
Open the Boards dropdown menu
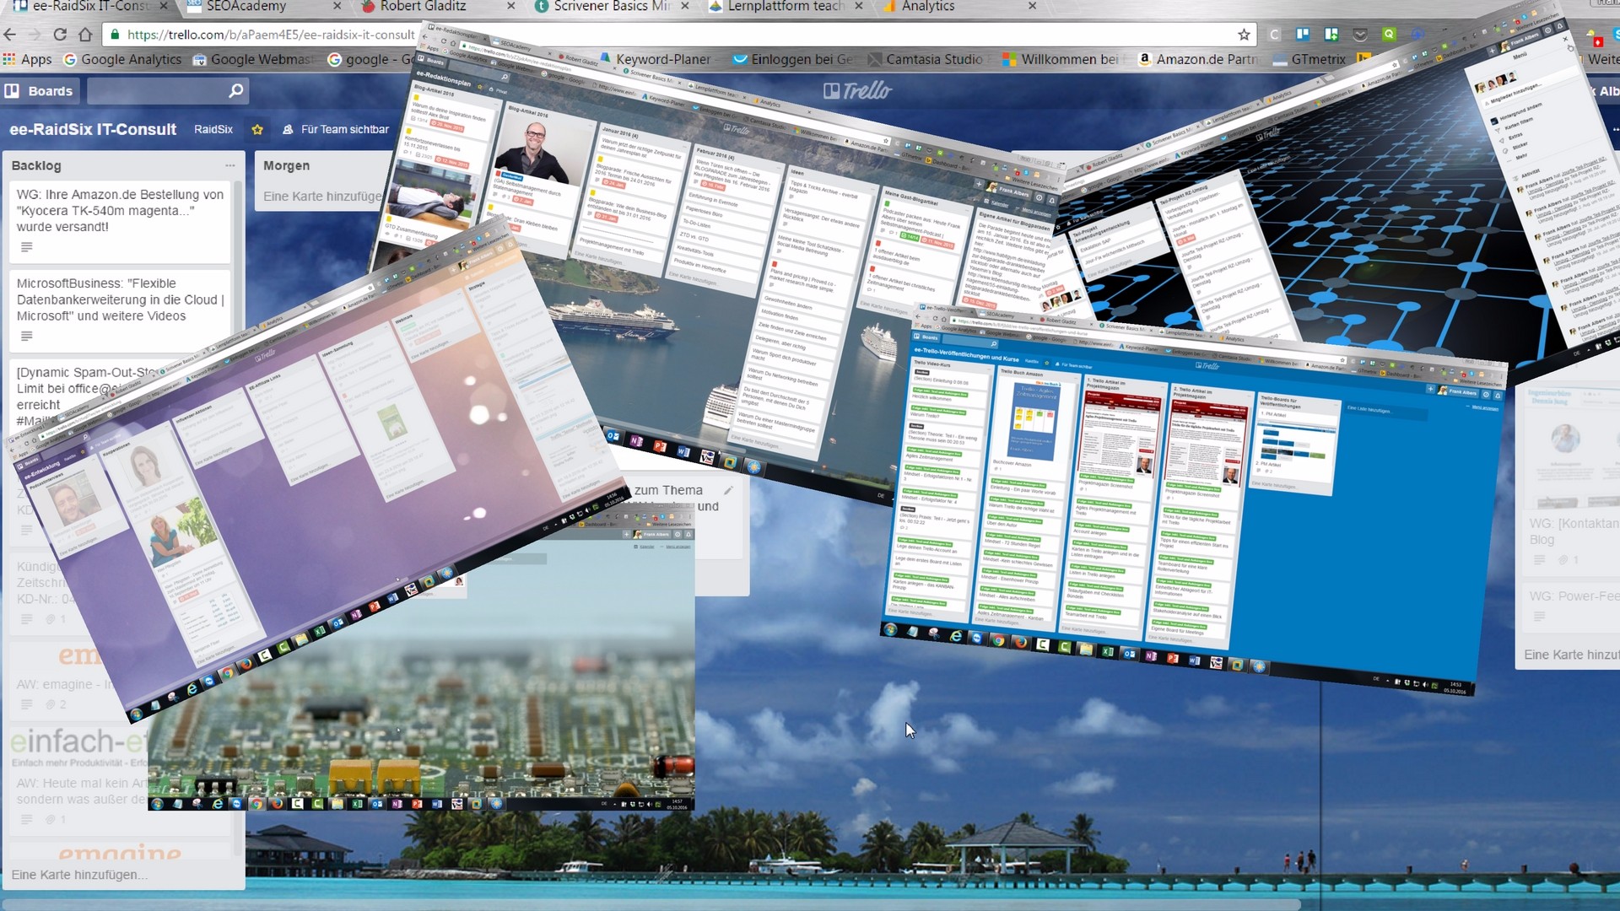point(39,90)
